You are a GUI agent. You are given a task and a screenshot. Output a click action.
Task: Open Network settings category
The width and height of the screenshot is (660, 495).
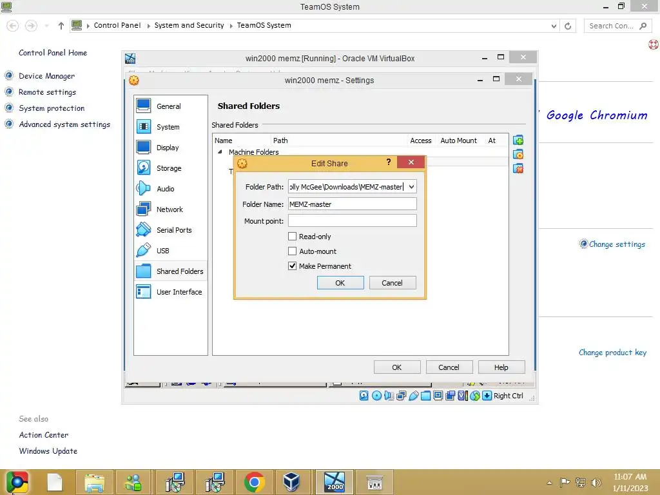170,209
